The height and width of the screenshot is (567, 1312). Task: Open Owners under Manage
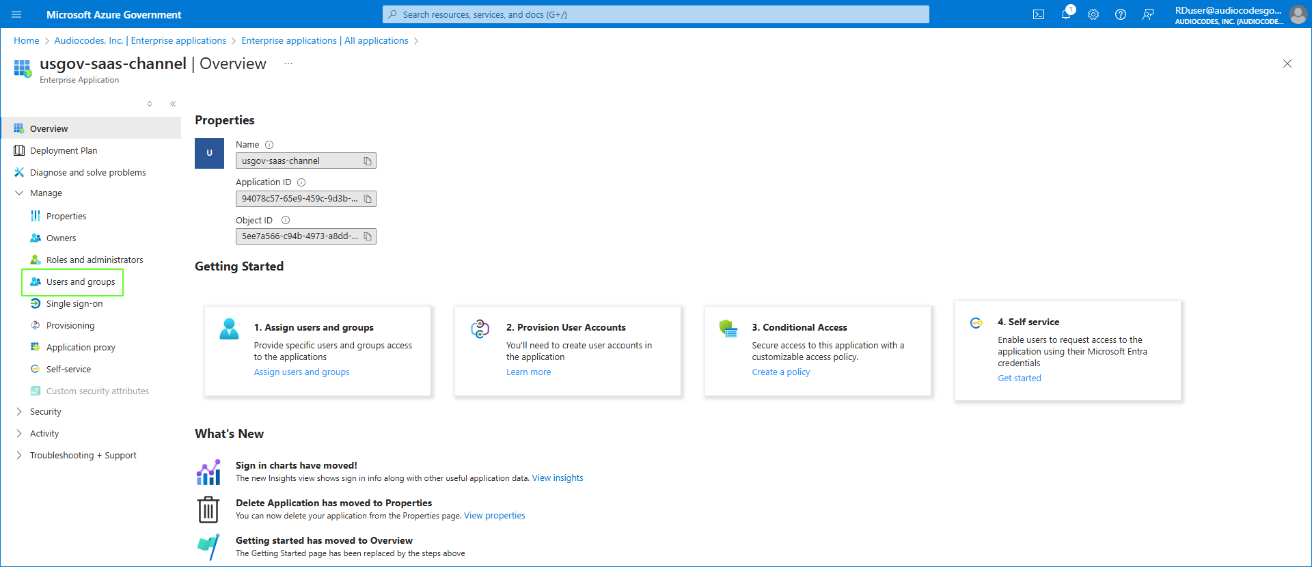click(x=61, y=238)
